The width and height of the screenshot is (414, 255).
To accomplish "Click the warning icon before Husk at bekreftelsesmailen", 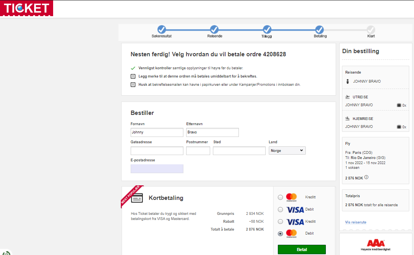I will [133, 85].
